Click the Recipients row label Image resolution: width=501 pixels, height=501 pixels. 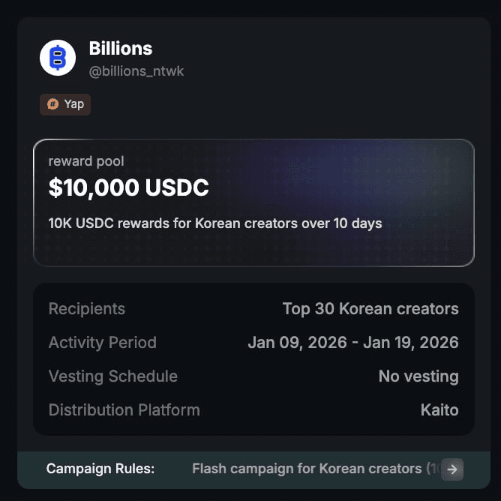(x=87, y=309)
